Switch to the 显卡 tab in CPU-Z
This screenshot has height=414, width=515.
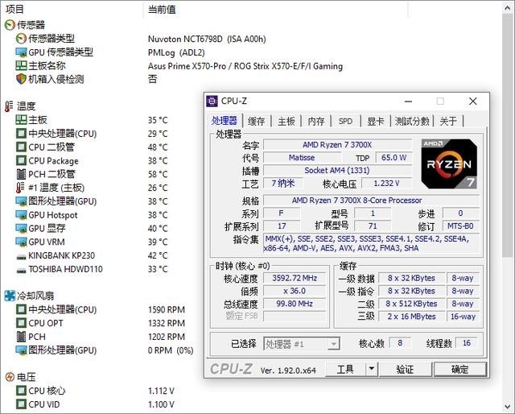point(376,121)
